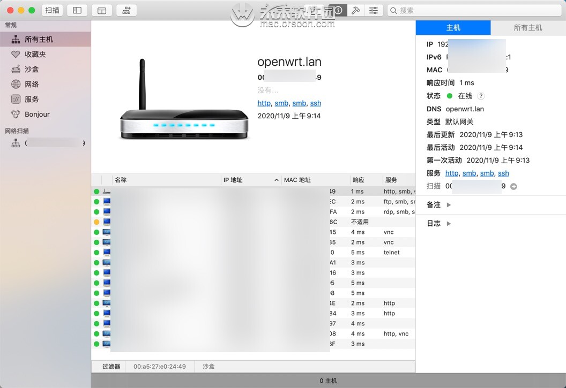Toggle the sort arrow on IP 地址 column
Viewport: 566px width, 388px height.
tap(277, 180)
